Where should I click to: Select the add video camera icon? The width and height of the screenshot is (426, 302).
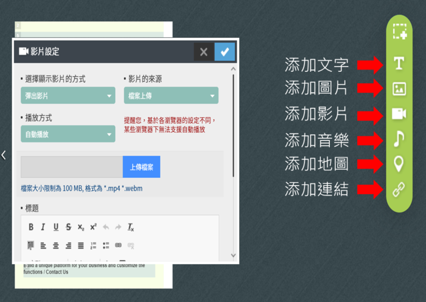399,114
